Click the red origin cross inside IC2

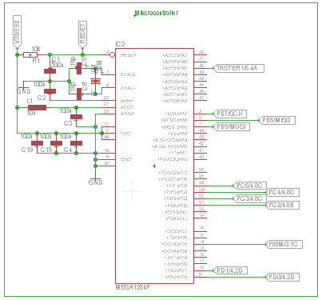click(154, 166)
